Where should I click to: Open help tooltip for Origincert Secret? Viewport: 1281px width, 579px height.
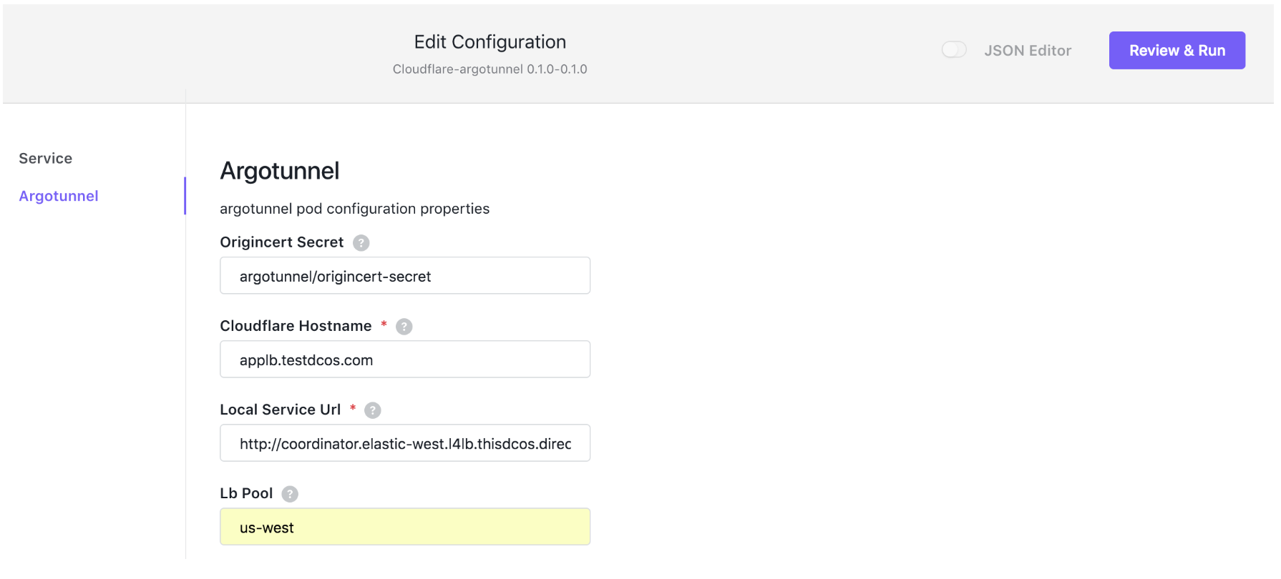click(x=361, y=243)
